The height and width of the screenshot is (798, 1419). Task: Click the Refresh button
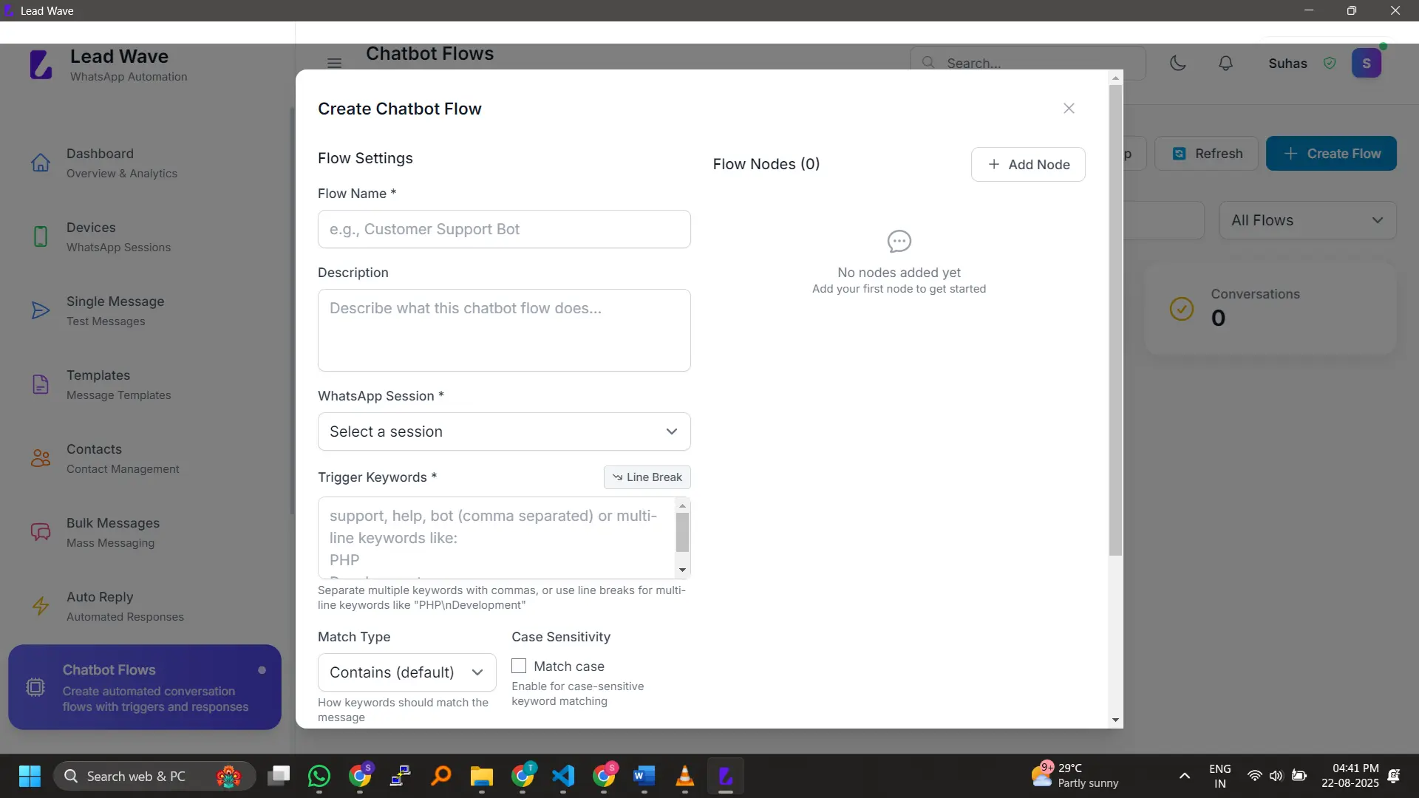pos(1207,154)
